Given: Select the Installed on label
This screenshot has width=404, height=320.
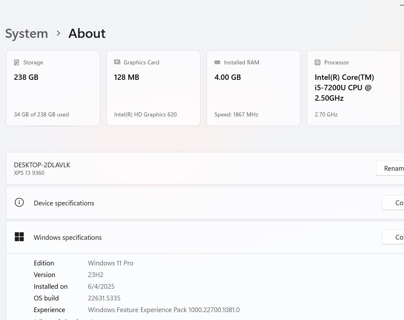Looking at the screenshot, I should pyautogui.click(x=51, y=287).
